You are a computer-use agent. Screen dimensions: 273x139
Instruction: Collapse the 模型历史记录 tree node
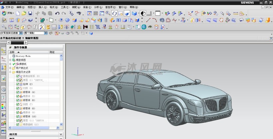tap(10, 72)
